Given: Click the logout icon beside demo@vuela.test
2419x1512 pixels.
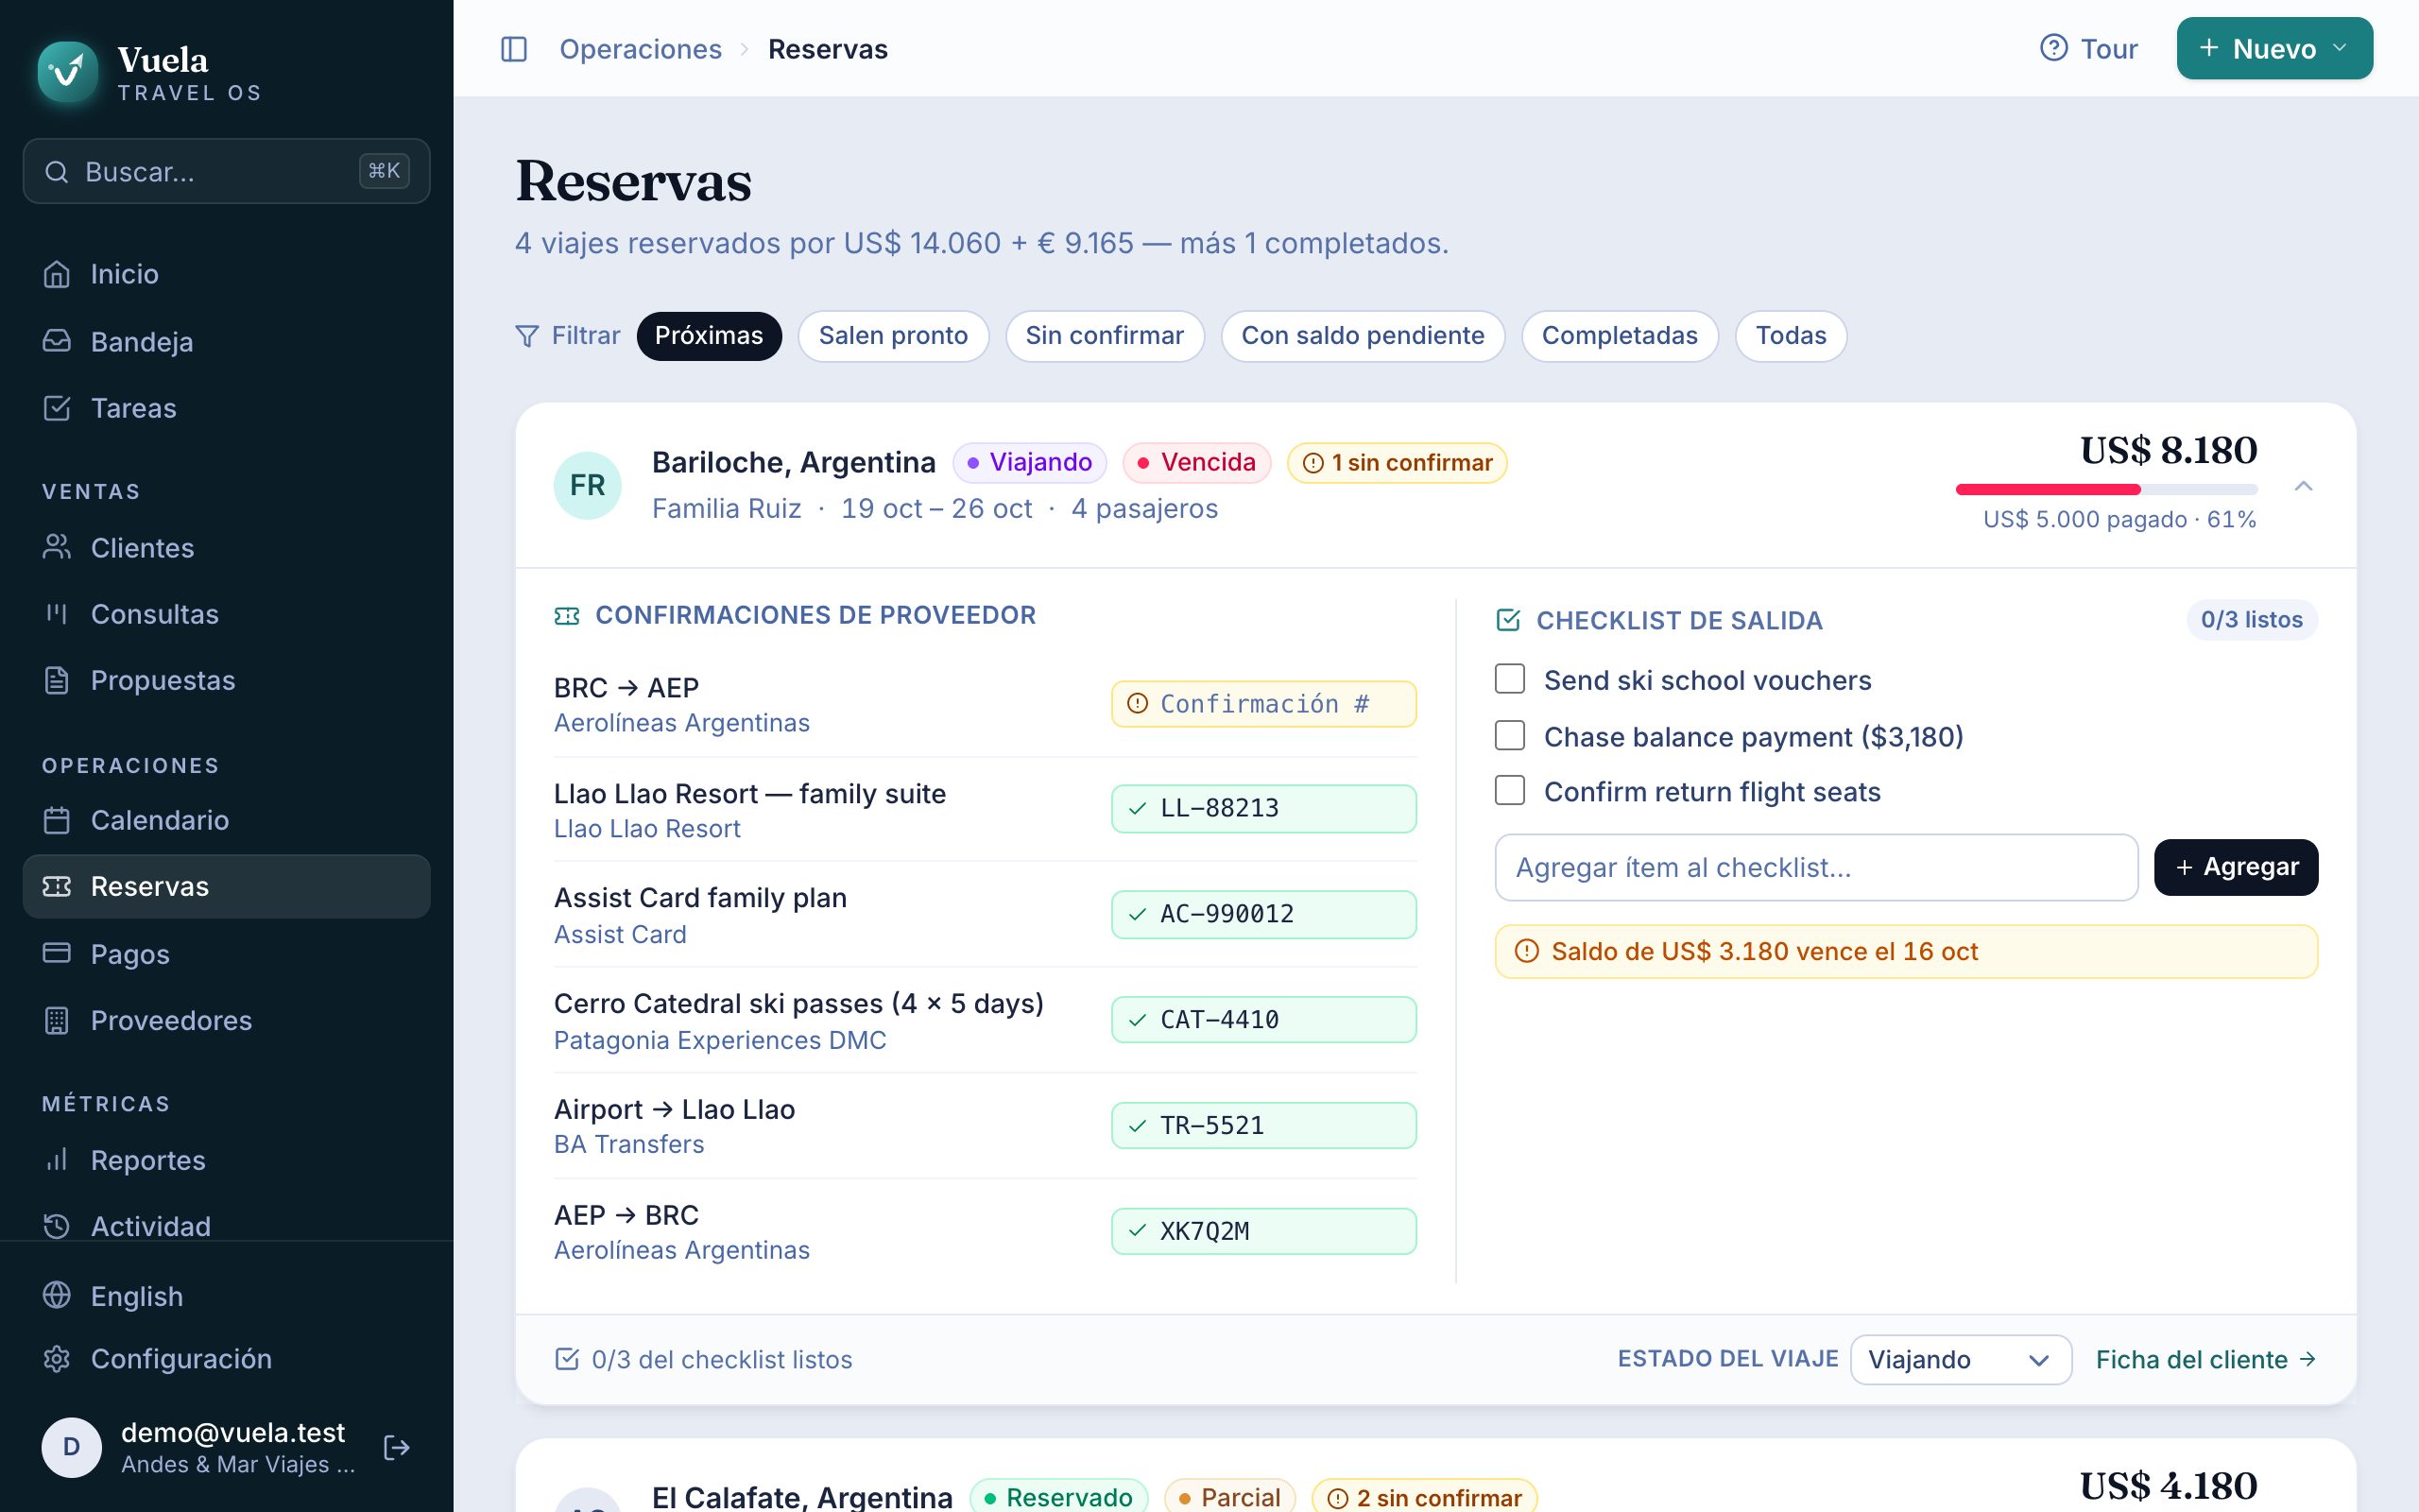Looking at the screenshot, I should pyautogui.click(x=397, y=1447).
